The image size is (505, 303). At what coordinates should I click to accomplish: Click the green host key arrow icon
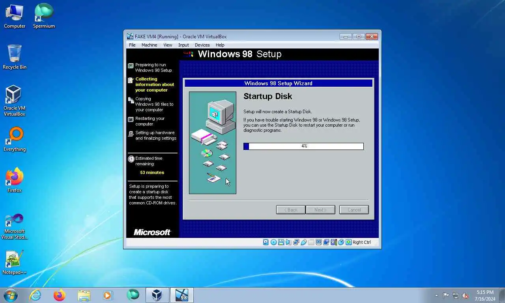tap(348, 242)
